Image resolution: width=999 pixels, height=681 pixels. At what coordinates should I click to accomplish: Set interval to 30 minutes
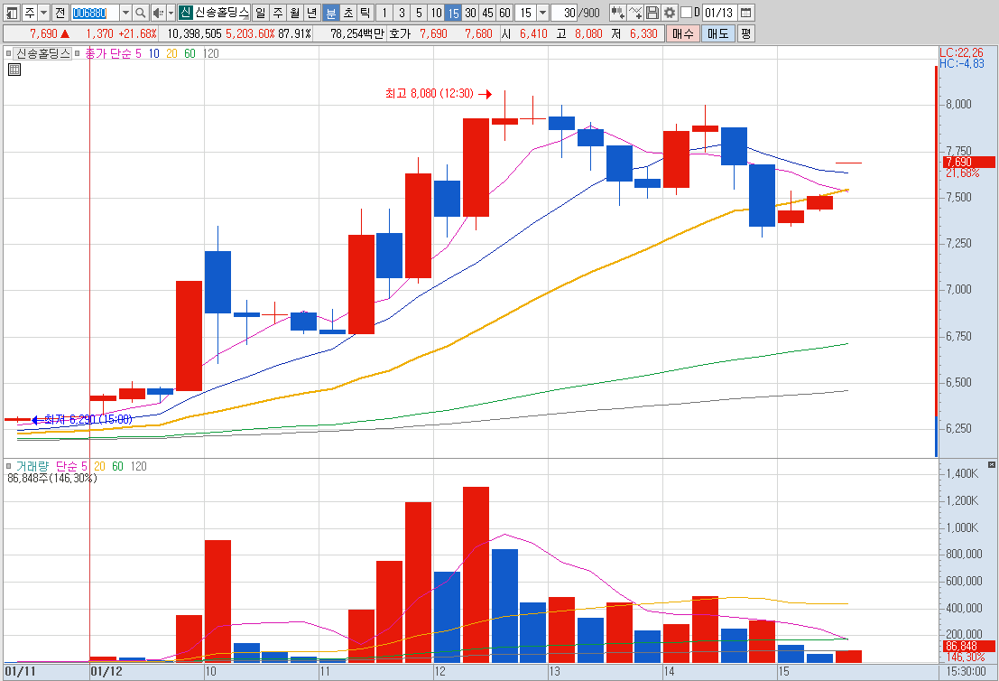click(x=470, y=13)
